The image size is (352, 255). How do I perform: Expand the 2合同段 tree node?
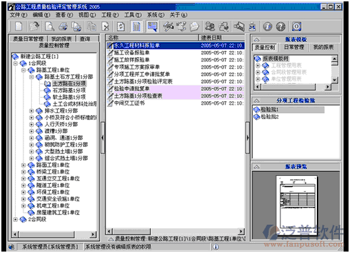coord(16,219)
